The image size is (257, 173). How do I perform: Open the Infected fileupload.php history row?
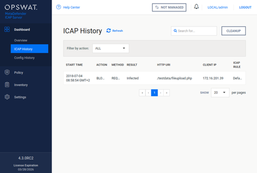pos(154,78)
